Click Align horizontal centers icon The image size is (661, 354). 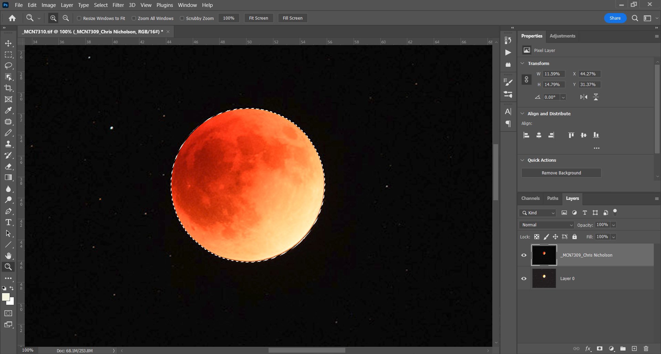pos(539,135)
